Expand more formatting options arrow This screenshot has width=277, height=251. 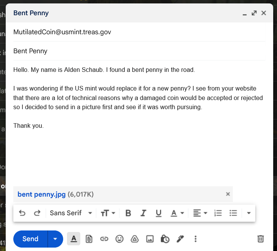click(249, 213)
